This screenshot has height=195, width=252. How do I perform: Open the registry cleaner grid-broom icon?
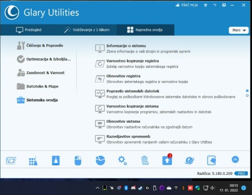point(33,160)
